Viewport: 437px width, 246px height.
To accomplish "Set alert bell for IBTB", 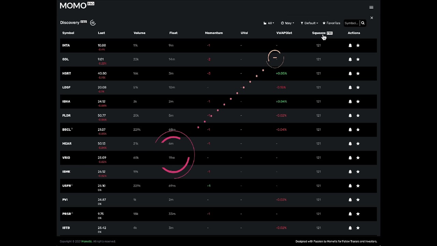I will tap(350, 228).
